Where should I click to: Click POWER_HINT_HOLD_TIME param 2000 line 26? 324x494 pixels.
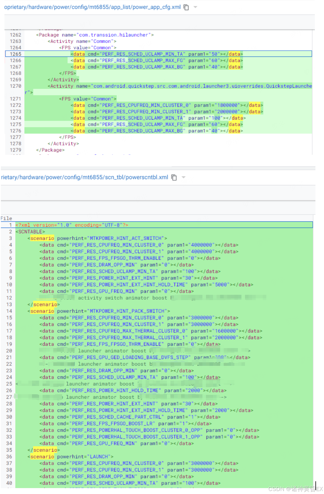pyautogui.click(x=133, y=391)
